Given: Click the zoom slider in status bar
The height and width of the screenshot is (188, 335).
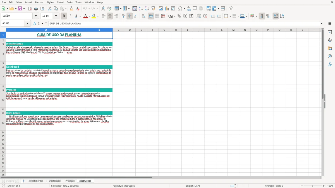Looking at the screenshot, I should [312, 186].
